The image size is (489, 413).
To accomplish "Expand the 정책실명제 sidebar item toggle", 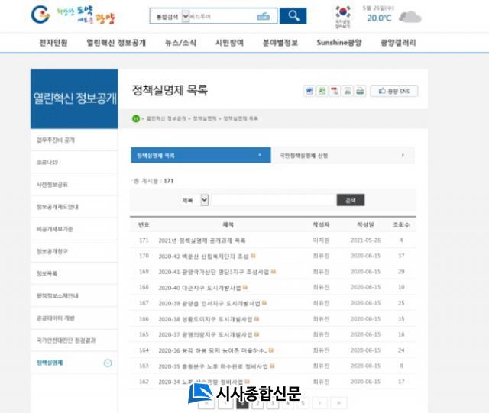I will 108,363.
